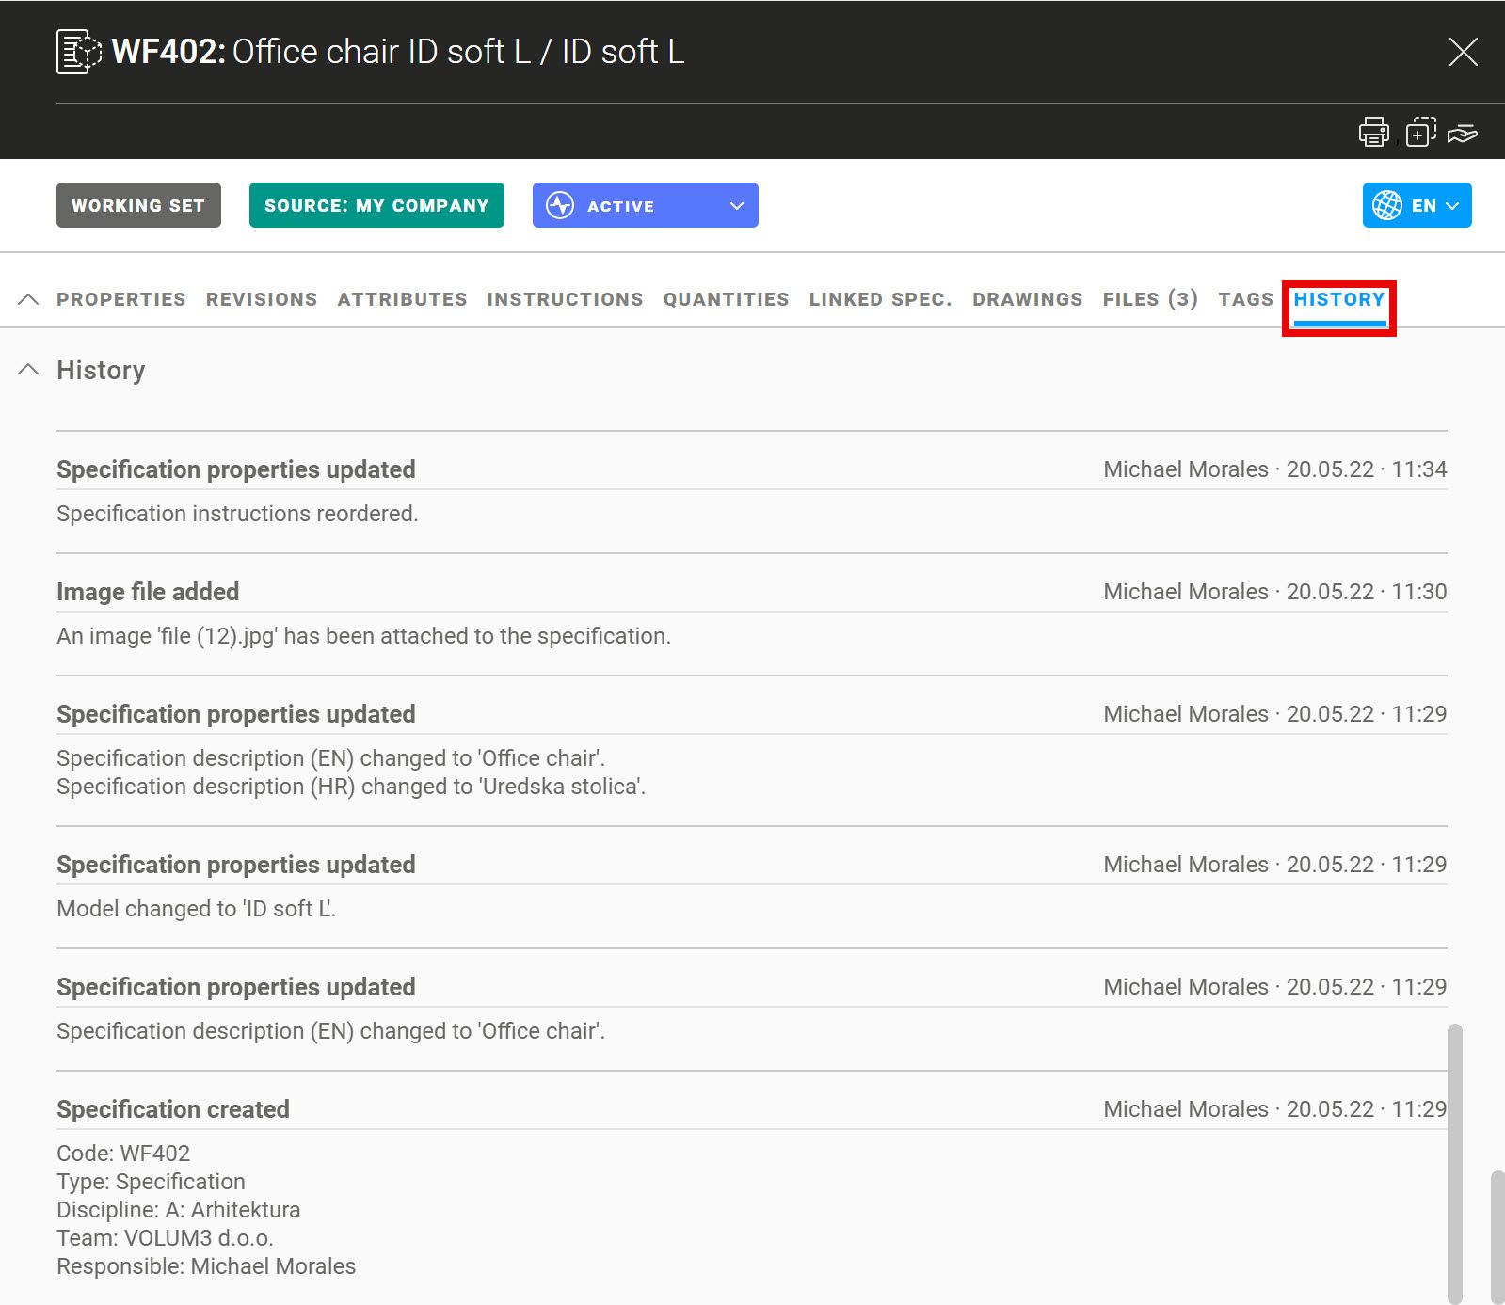The image size is (1505, 1305).
Task: Select the INSTRUCTIONS tab
Action: [x=565, y=299]
